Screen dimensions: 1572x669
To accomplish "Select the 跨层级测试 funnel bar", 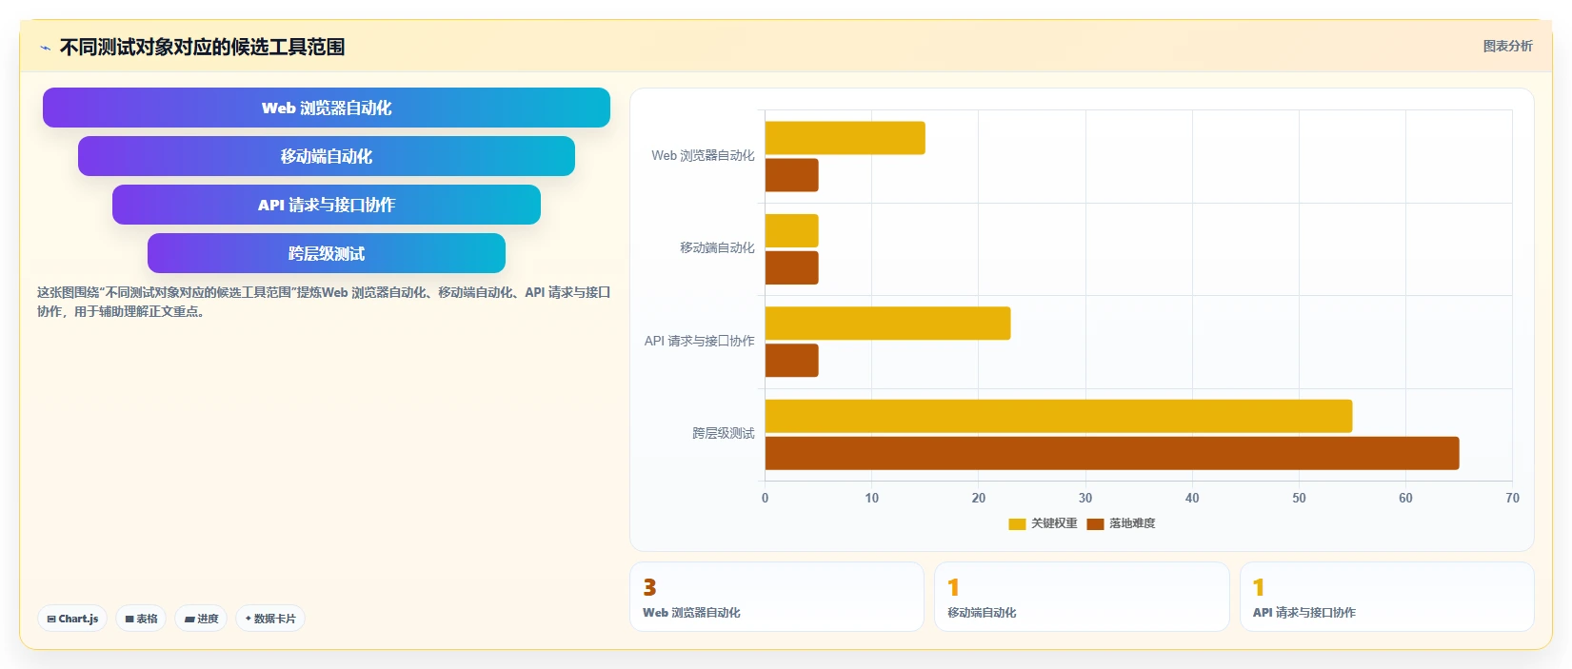I will coord(327,253).
